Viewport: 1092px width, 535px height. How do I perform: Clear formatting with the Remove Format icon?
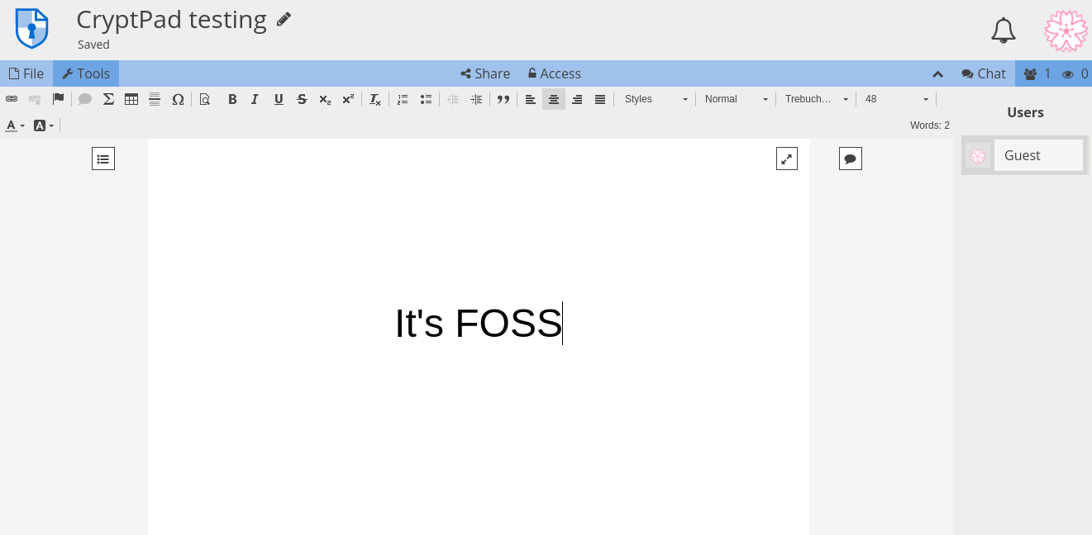pos(374,99)
